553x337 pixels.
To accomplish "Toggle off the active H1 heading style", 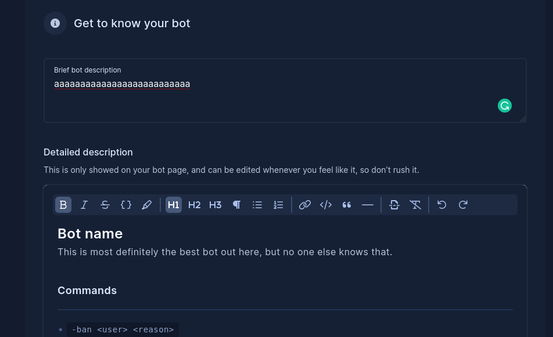I will pyautogui.click(x=174, y=205).
